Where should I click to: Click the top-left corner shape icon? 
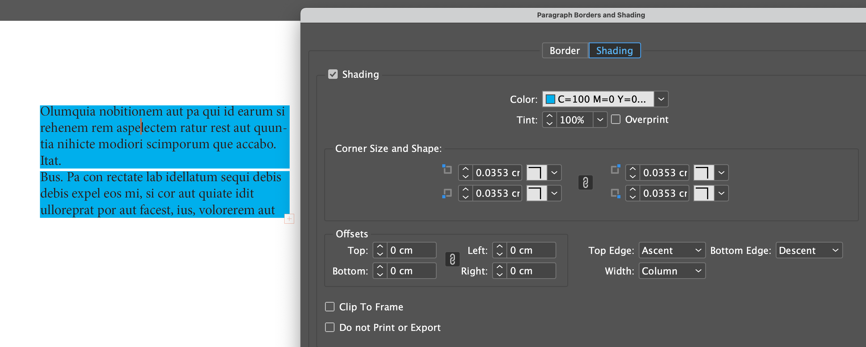pyautogui.click(x=536, y=173)
